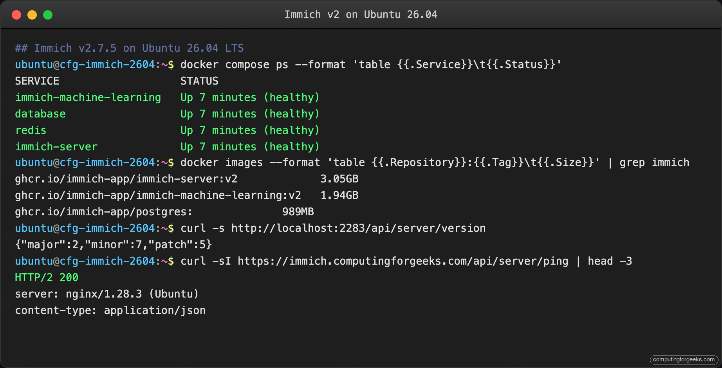Image resolution: width=722 pixels, height=368 pixels.
Task: Select the ghcr.io/immich-app/postgres image name
Action: pyautogui.click(x=103, y=211)
